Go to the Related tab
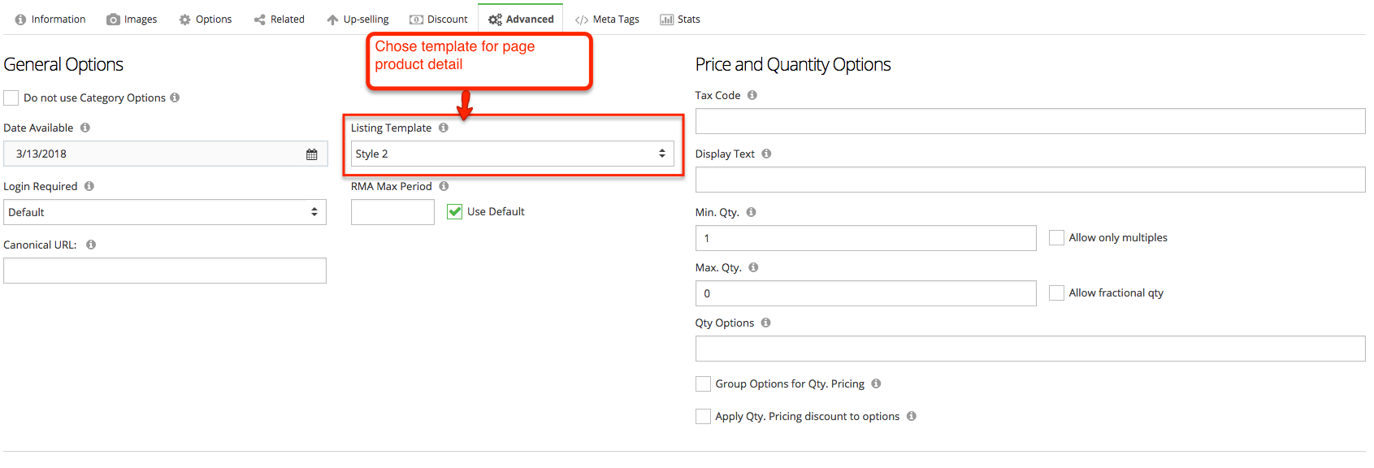 [280, 19]
